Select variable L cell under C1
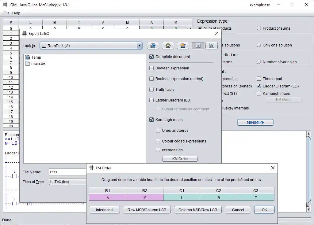 (x=182, y=198)
